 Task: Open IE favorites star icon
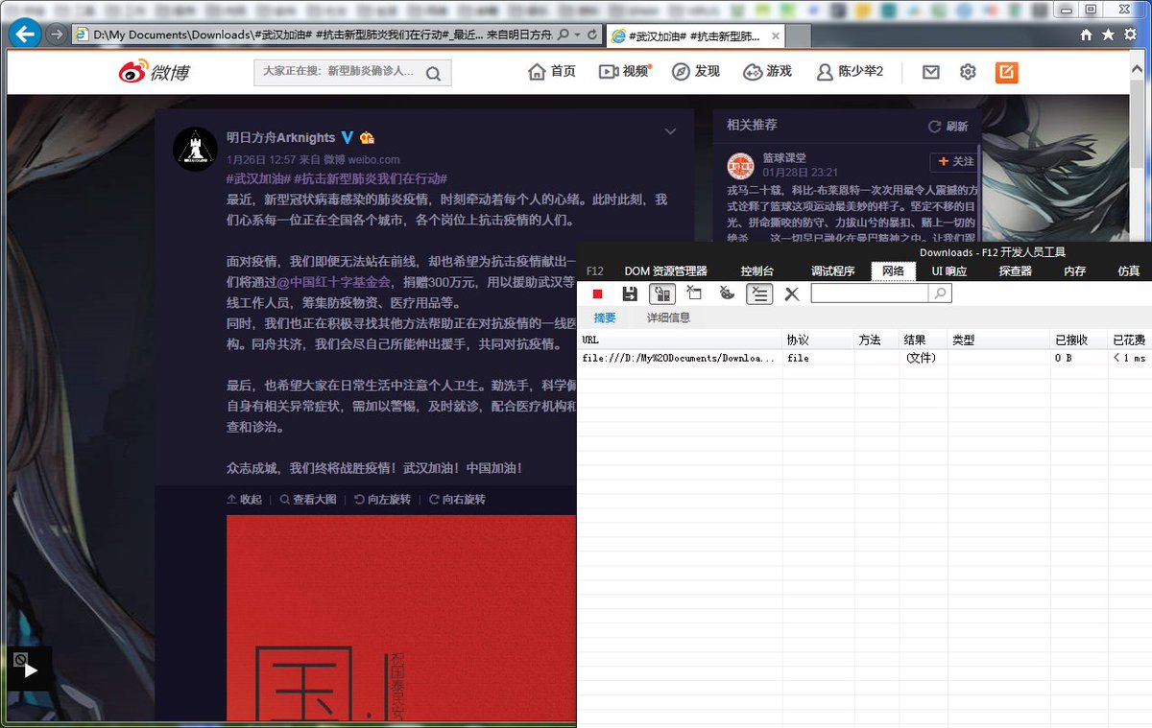point(1108,35)
